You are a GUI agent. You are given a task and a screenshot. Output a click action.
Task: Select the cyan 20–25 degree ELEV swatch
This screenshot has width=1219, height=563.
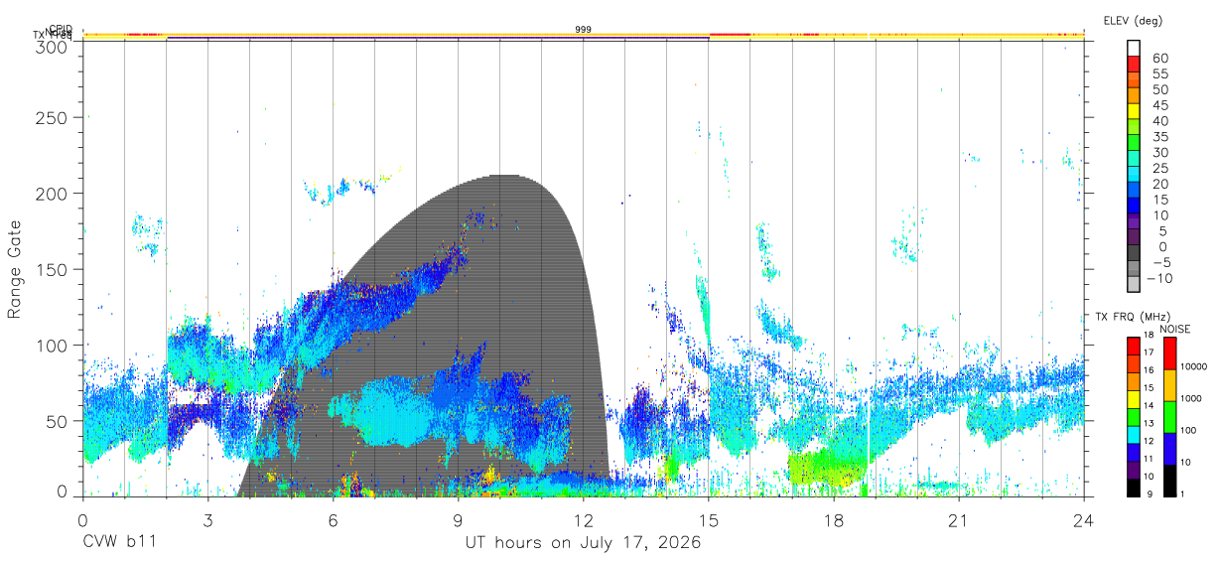coord(1135,175)
